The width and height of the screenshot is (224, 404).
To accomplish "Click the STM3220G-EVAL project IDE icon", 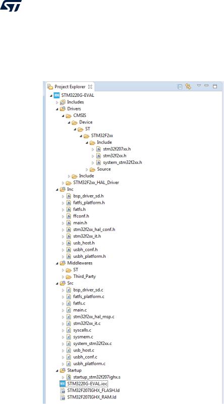I will click(x=57, y=95).
